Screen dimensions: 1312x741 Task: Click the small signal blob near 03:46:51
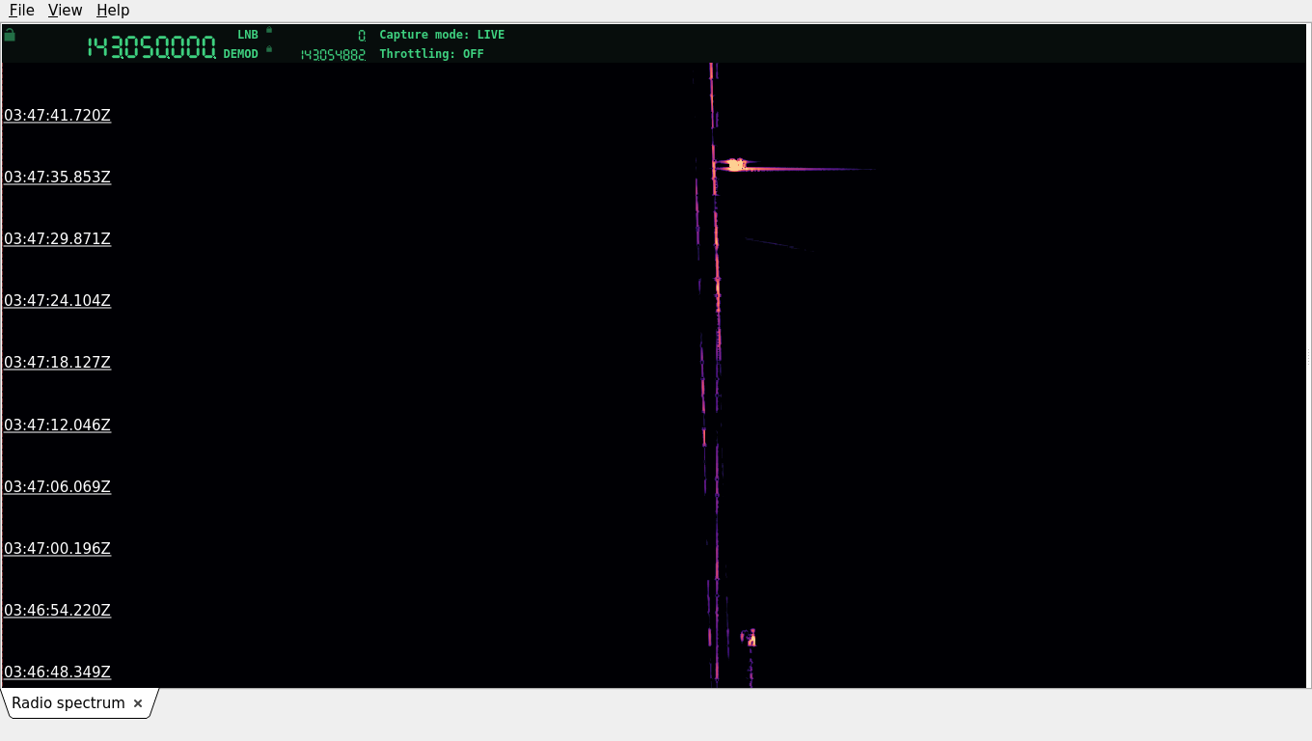pos(750,637)
